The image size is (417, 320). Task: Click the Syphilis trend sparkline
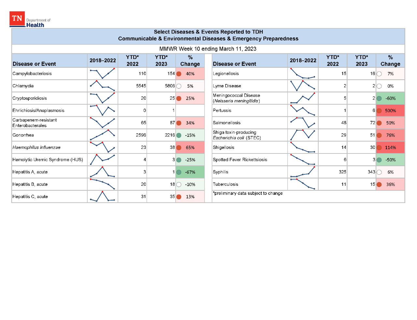click(x=303, y=172)
